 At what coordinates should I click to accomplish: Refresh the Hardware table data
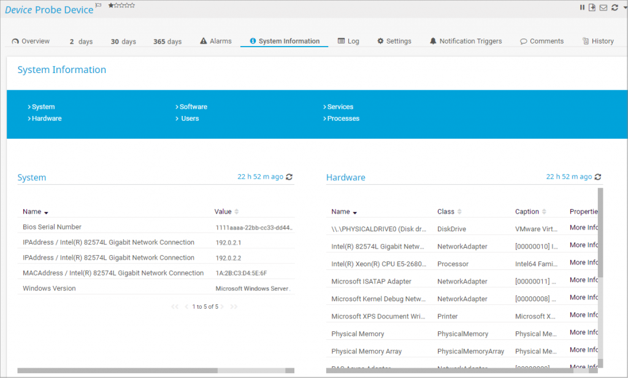point(597,176)
